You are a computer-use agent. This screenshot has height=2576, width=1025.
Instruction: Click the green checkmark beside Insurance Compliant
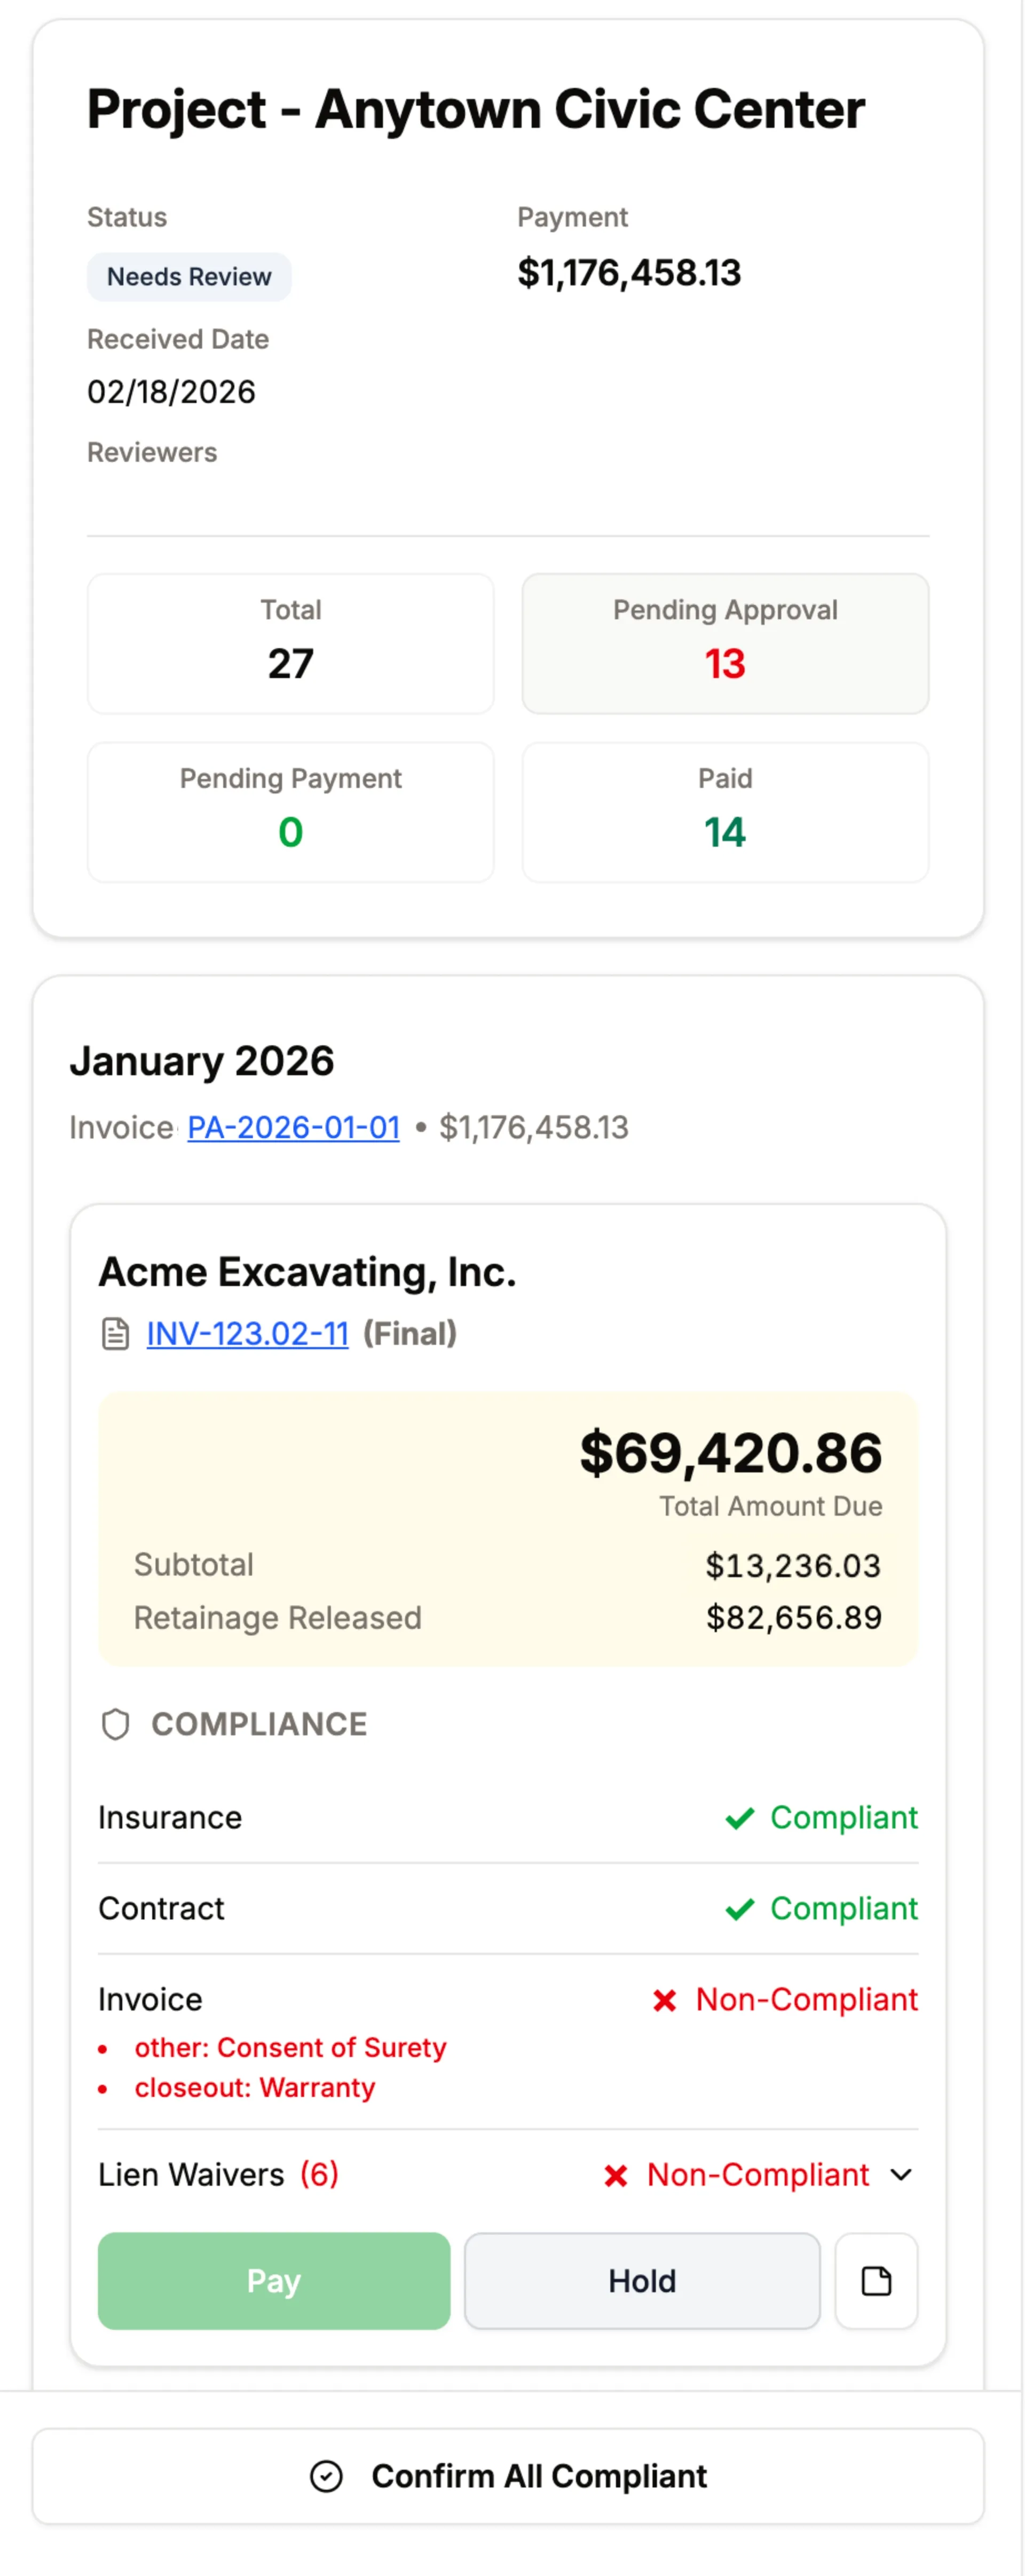pyautogui.click(x=739, y=1817)
